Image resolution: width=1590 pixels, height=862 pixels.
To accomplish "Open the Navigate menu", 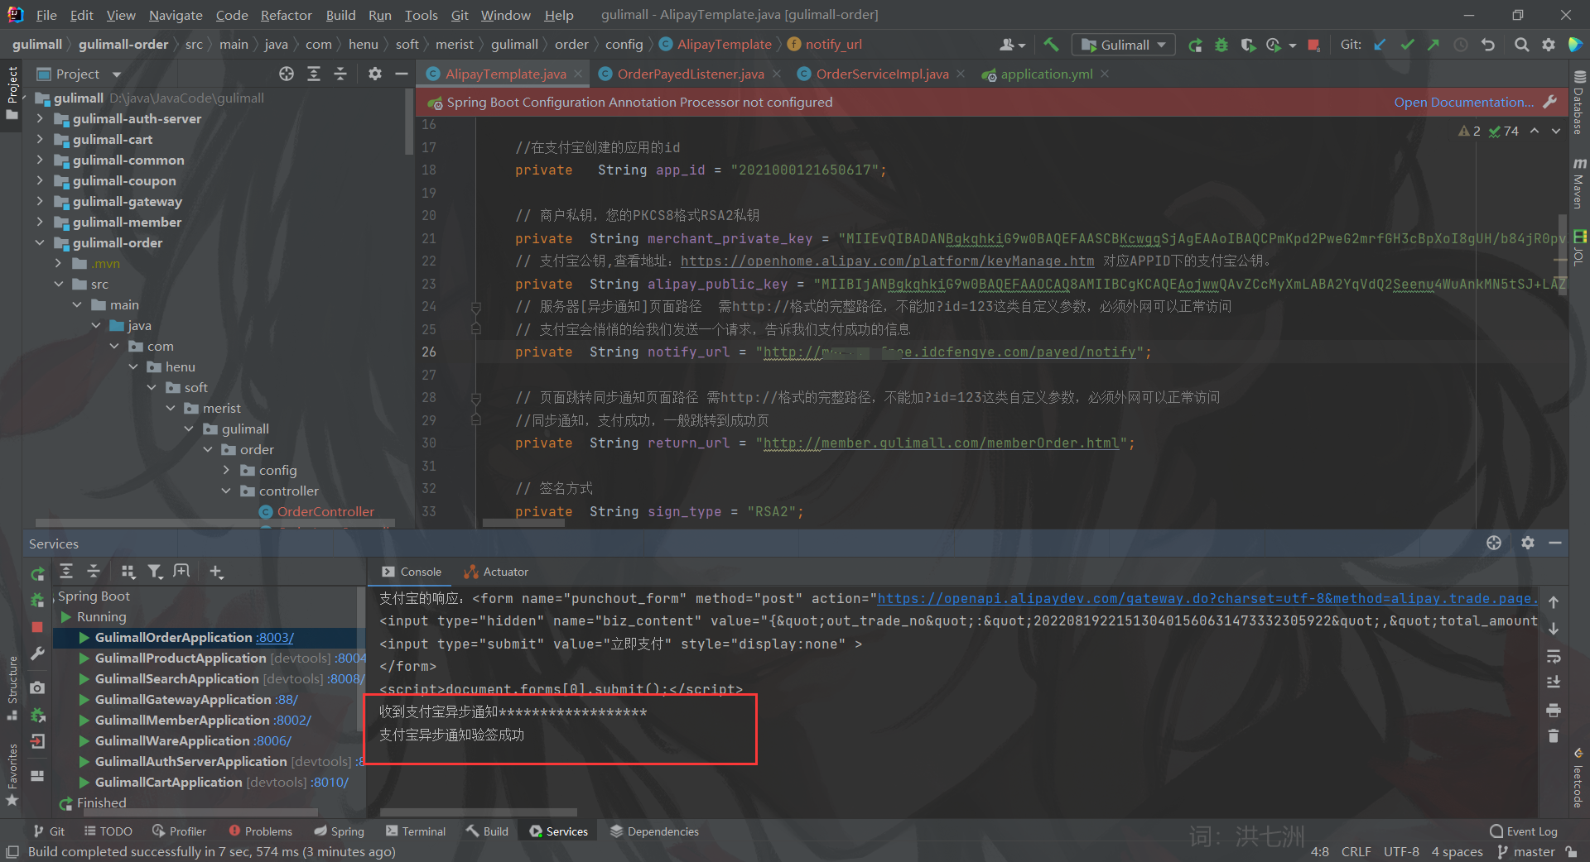I will (x=176, y=15).
